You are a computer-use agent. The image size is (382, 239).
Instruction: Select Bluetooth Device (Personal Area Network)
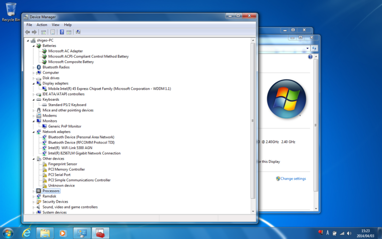point(81,137)
